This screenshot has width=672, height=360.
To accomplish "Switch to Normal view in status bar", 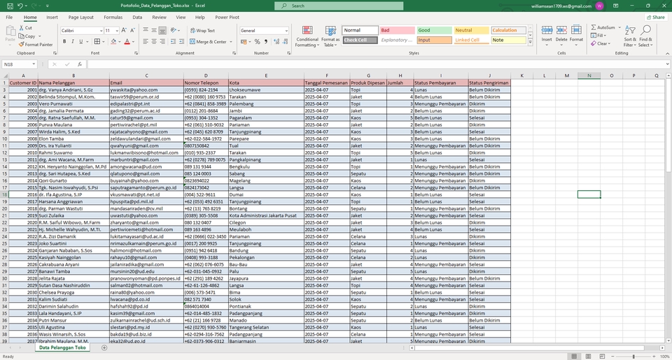I will 574,356.
